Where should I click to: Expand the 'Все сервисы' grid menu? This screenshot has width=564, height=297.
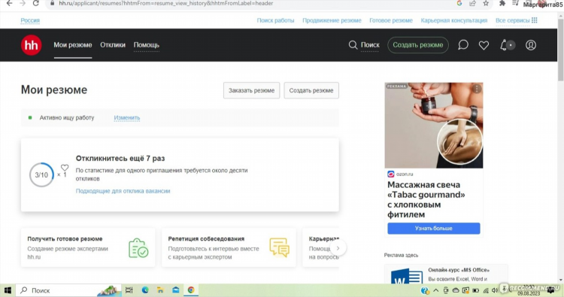[x=516, y=20]
